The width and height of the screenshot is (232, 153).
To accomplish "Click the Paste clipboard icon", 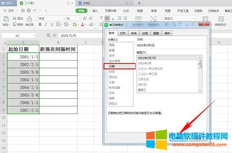I will click(x=6, y=19).
